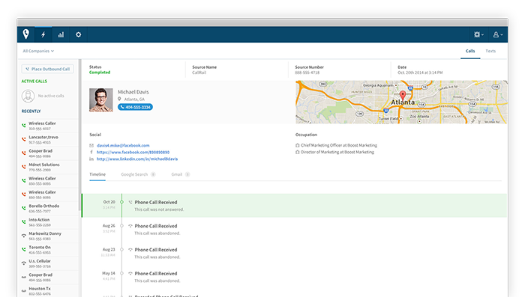The height and width of the screenshot is (297, 525).
Task: Open the facebook.com profile link
Action: click(133, 152)
